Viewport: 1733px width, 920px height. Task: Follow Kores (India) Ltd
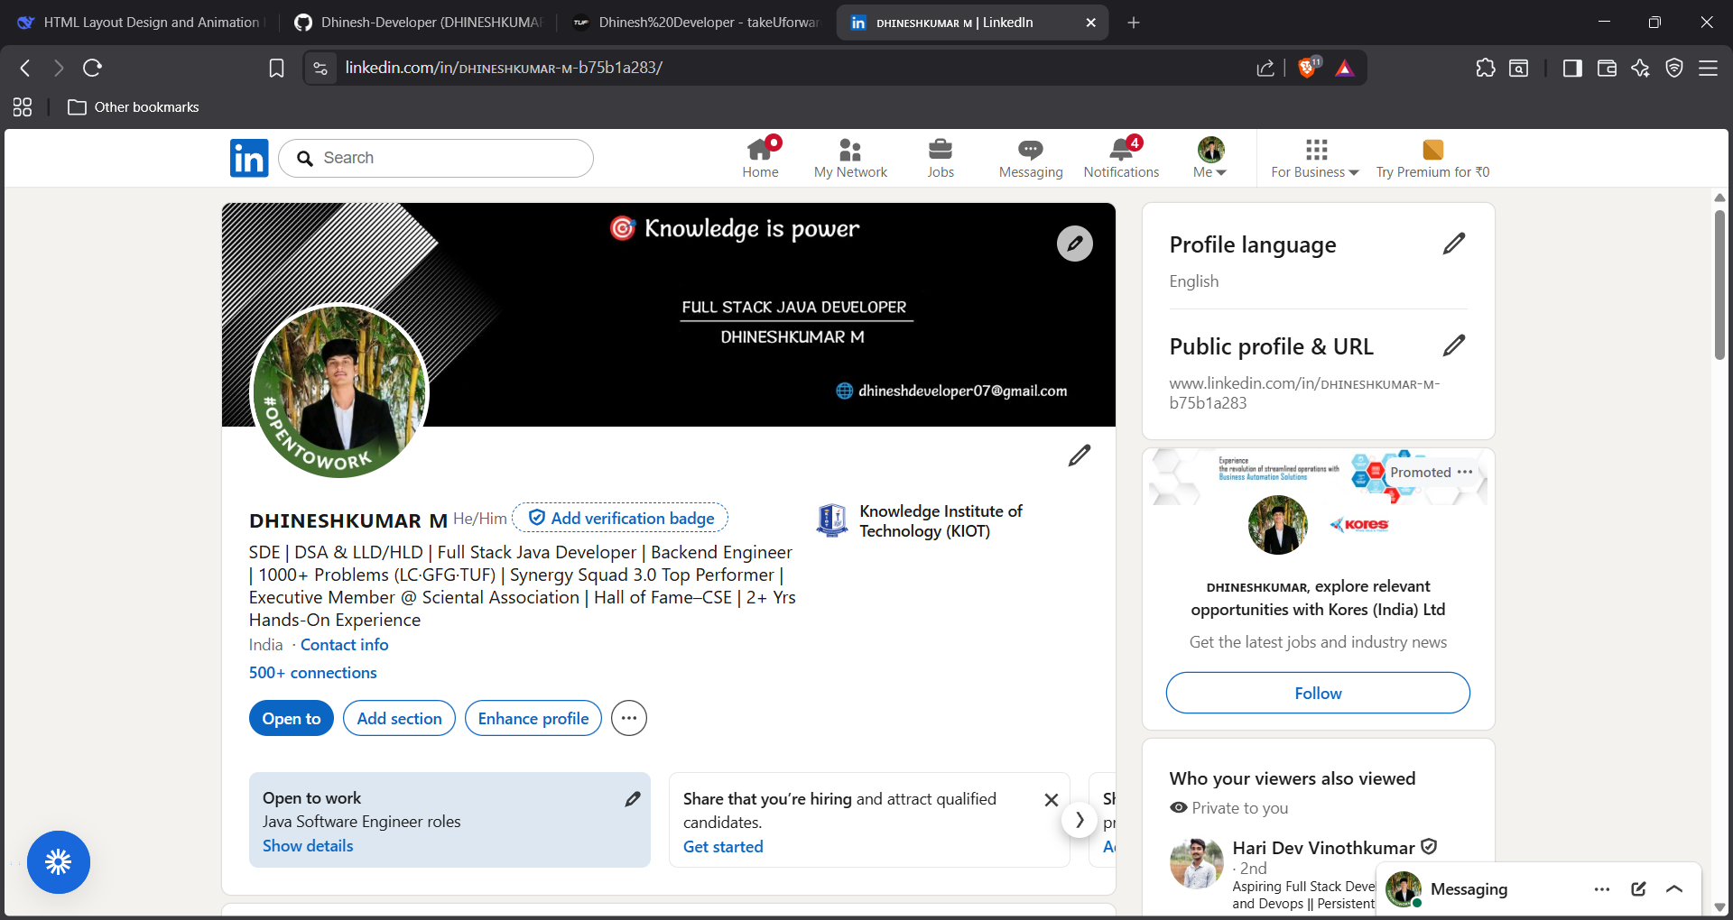[x=1317, y=693]
